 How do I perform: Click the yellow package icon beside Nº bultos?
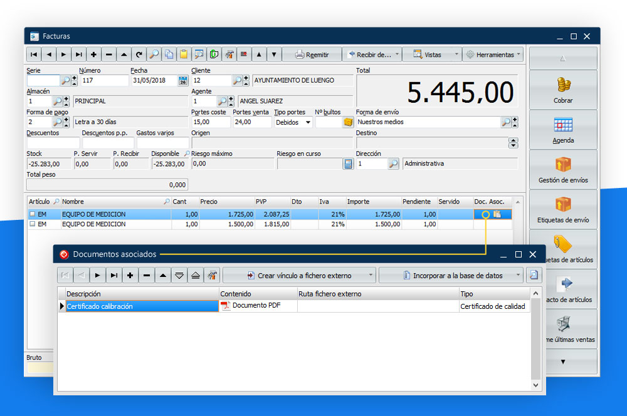click(348, 122)
